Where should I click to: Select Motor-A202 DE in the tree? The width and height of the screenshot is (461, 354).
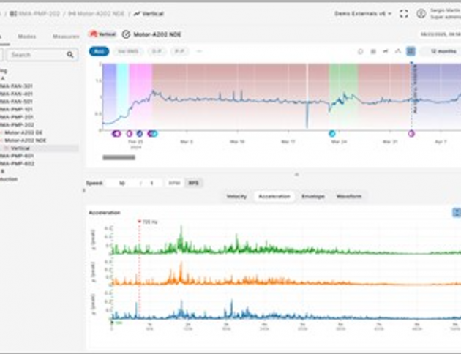(29, 132)
